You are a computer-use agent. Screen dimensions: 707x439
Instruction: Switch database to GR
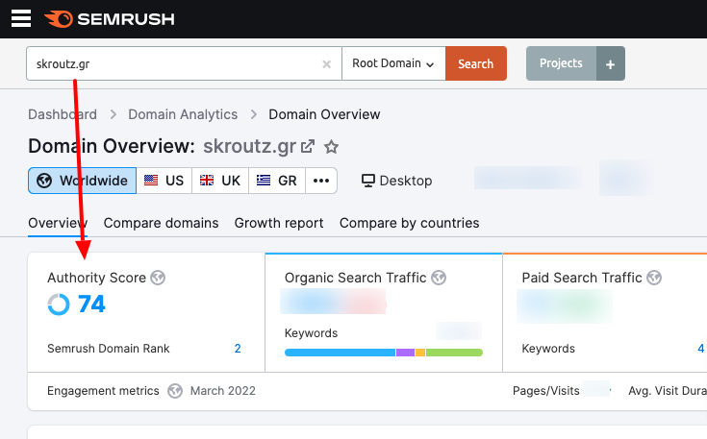coord(277,181)
